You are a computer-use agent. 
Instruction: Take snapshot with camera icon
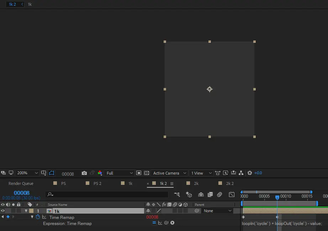point(84,173)
